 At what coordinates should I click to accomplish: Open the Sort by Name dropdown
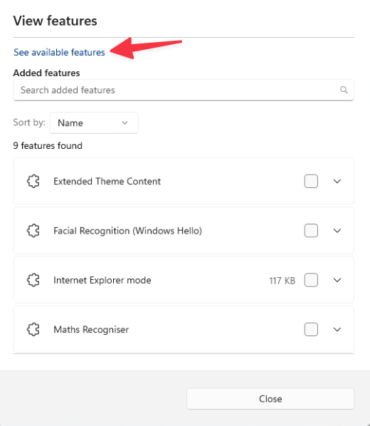coord(94,123)
